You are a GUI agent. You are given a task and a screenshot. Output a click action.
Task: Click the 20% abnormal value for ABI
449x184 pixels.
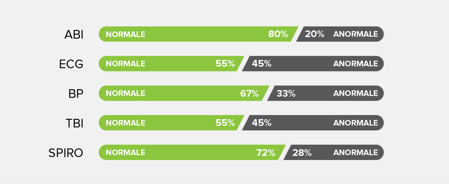[x=315, y=34]
